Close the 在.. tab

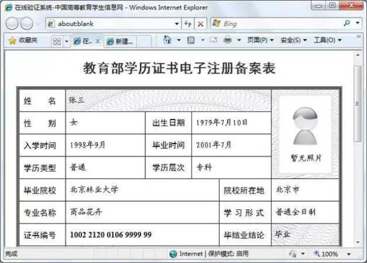pyautogui.click(x=98, y=41)
